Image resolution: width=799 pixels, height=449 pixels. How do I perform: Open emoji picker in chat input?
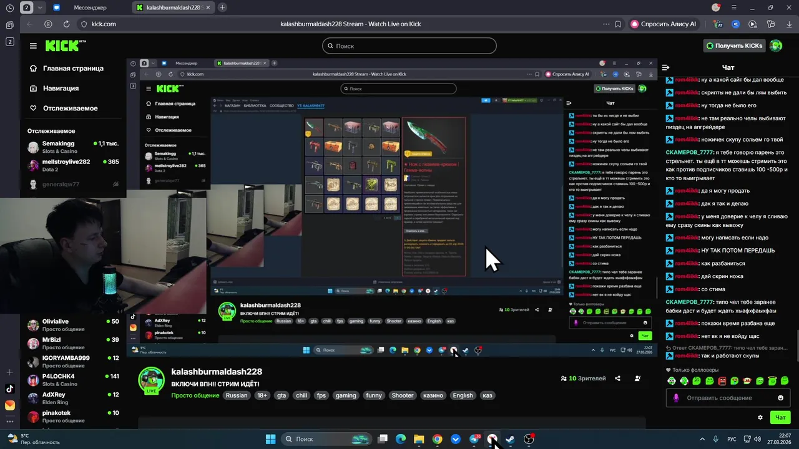[x=780, y=398]
